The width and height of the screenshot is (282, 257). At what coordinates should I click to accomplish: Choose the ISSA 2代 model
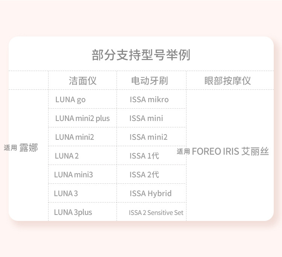pyautogui.click(x=144, y=174)
